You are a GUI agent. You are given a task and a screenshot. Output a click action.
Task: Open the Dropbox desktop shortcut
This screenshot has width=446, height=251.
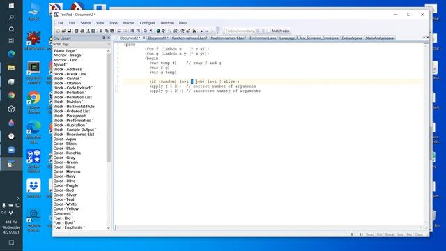(33, 188)
